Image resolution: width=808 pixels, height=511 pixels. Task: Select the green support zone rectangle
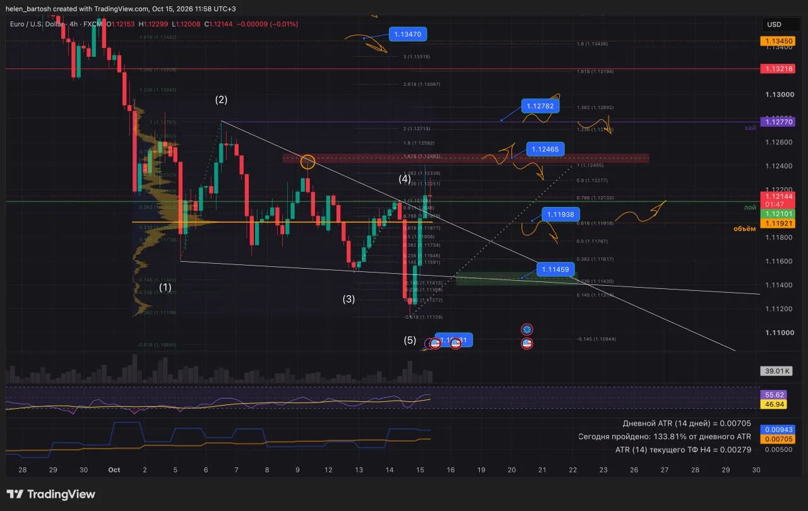click(x=517, y=278)
